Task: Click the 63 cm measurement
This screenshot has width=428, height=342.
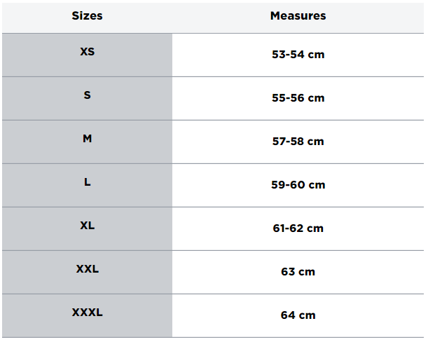Action: pyautogui.click(x=298, y=271)
